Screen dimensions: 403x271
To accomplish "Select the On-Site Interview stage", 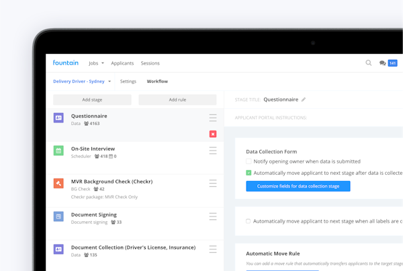I will tap(93, 149).
